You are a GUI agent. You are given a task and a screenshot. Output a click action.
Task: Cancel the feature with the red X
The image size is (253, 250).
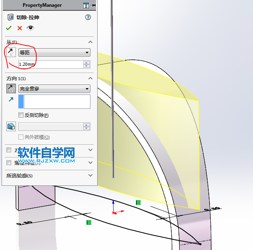pos(20,28)
